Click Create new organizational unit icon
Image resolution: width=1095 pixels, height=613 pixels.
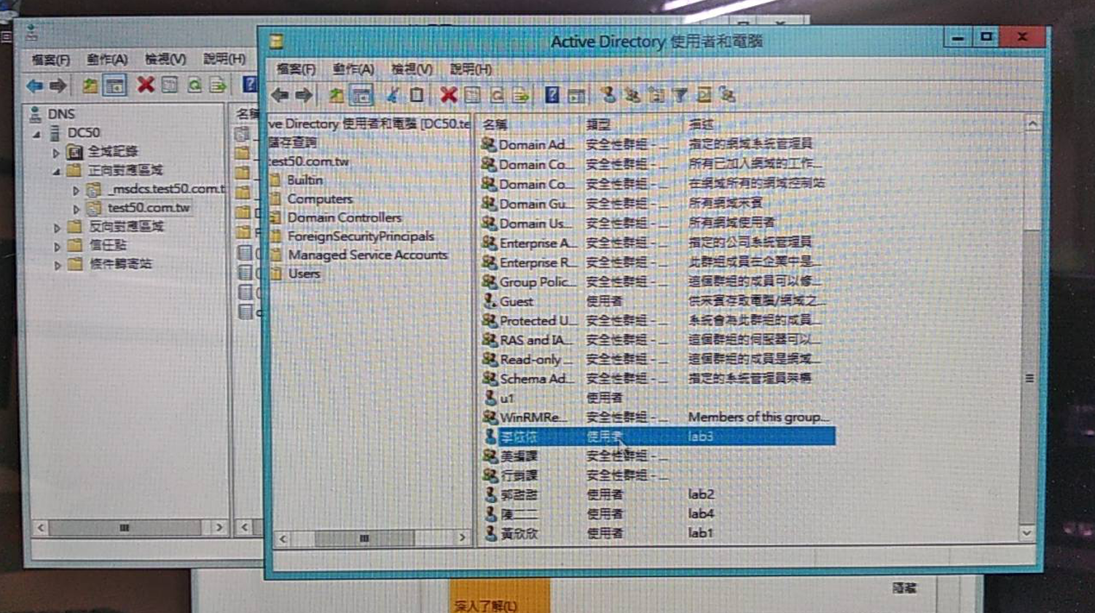656,95
